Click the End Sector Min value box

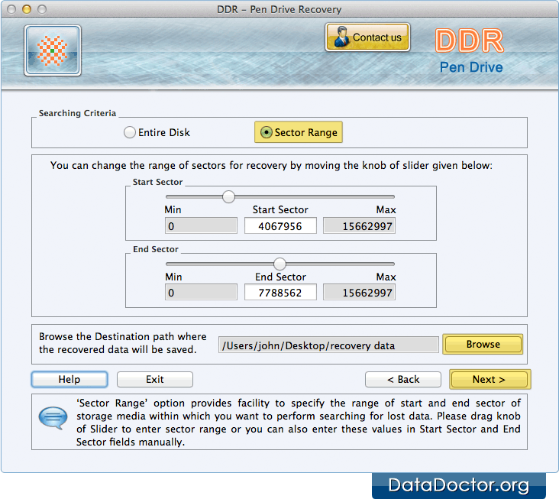coord(201,293)
